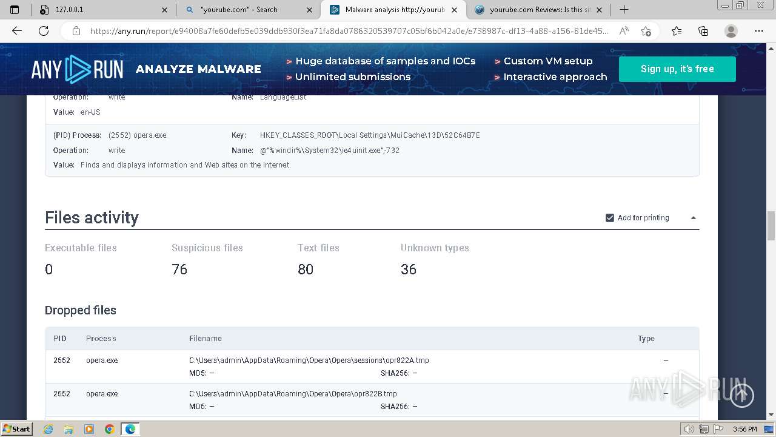The height and width of the screenshot is (437, 776).
Task: Open the media player taskbar icon
Action: 89,429
